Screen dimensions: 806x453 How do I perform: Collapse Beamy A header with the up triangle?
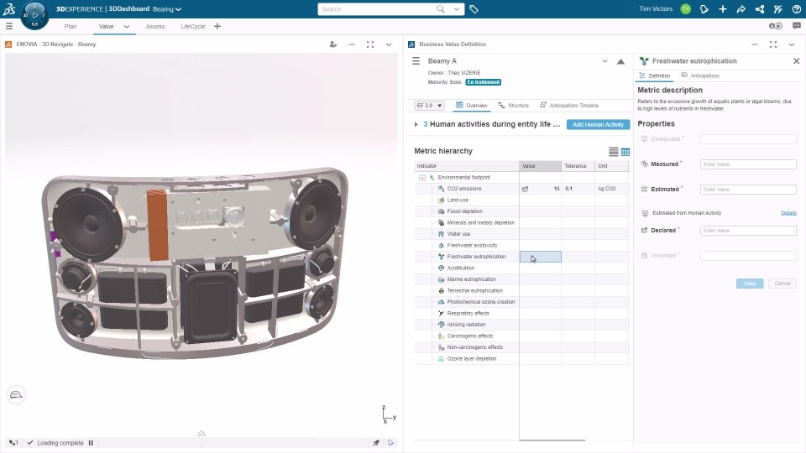click(621, 61)
